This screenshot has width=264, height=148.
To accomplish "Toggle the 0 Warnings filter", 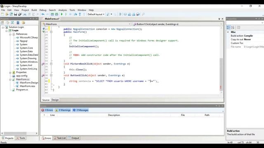I will [63, 110].
